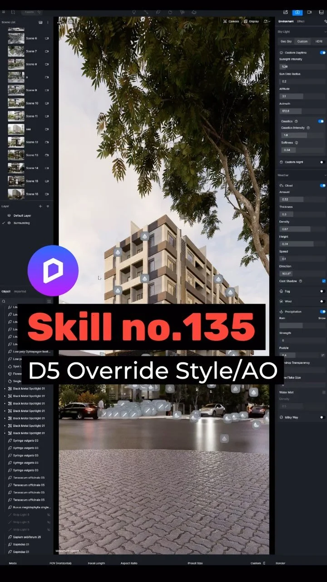Viewport: 327px width, 582px height.
Task: Adjust the Cloud Amount slider
Action: coord(302,199)
